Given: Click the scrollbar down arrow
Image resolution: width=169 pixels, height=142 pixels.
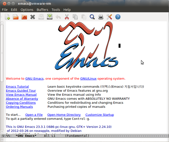Looking at the screenshot, I should click(2, 132).
